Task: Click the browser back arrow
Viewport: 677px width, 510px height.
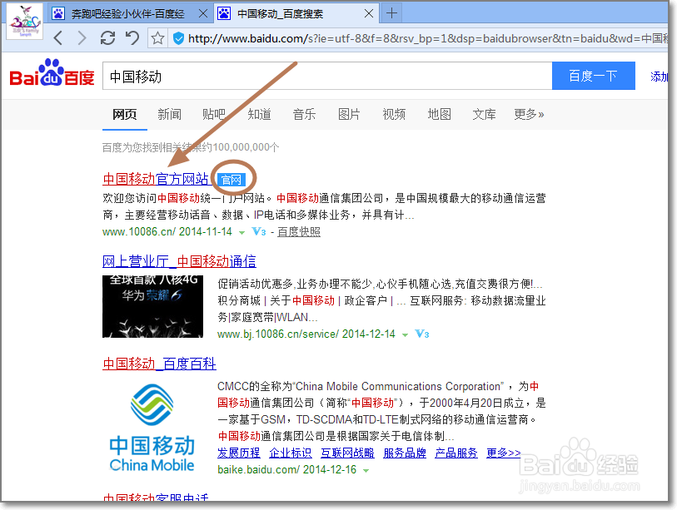Action: (58, 38)
